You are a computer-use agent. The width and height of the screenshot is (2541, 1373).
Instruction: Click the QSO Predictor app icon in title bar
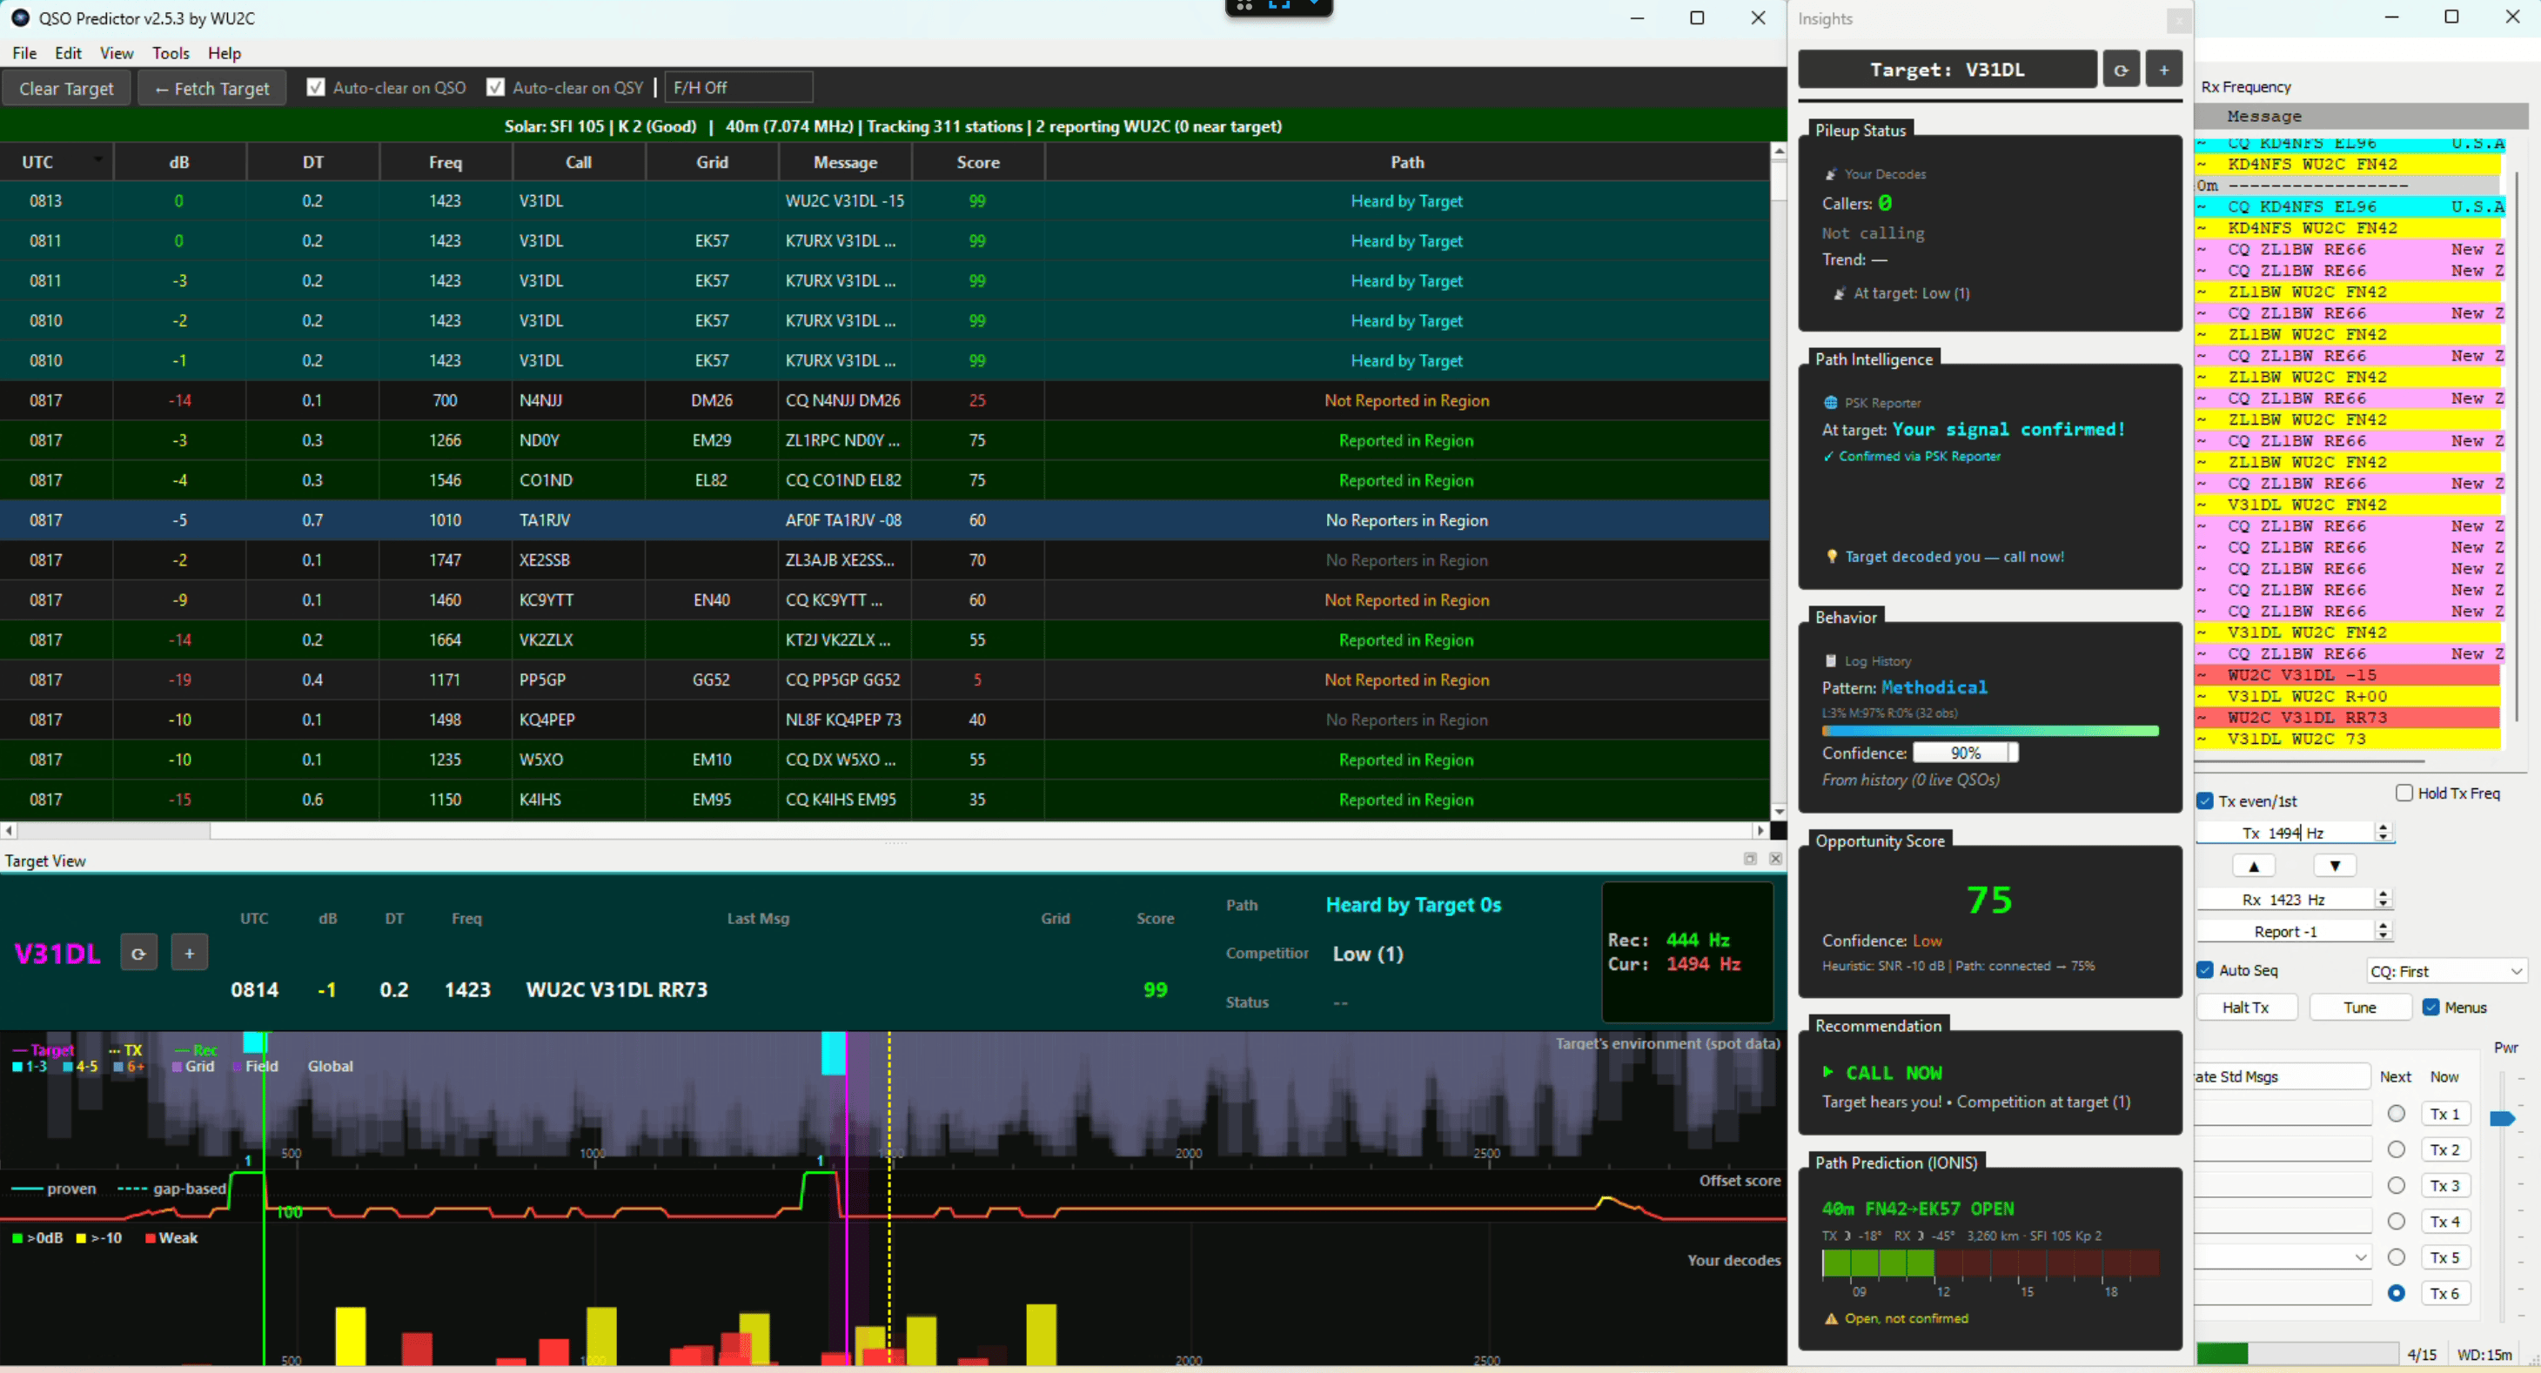[x=20, y=17]
